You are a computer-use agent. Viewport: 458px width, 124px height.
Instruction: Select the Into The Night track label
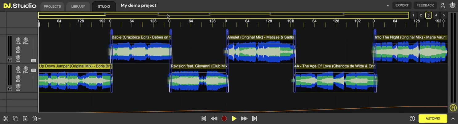(x=411, y=37)
